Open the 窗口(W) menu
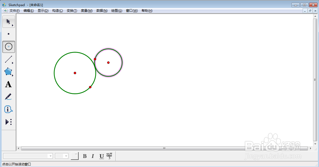 [132, 11]
